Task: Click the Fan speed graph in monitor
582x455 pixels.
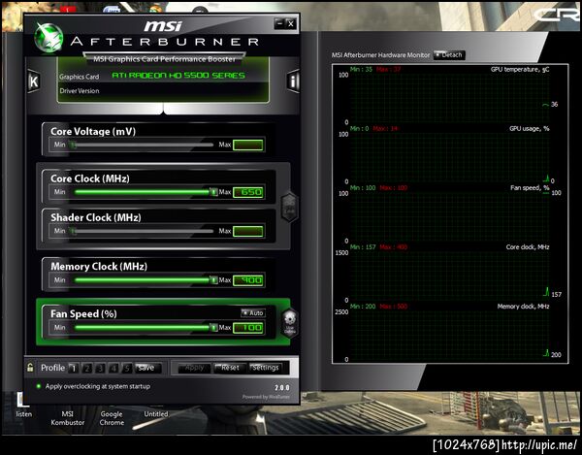Action: [449, 217]
